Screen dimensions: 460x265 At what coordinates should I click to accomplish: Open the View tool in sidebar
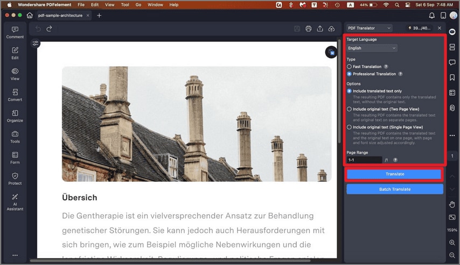15,74
